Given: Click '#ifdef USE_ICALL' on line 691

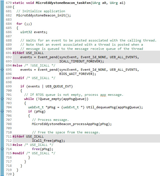Looking at the screenshot, I should pyautogui.click(x=28, y=53).
